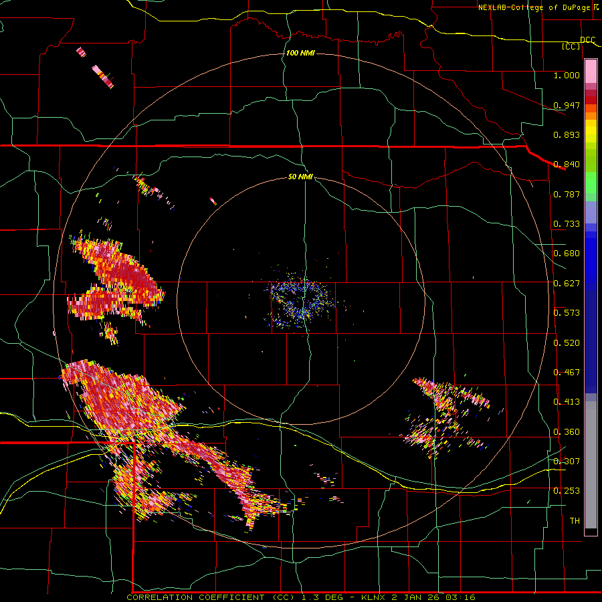
Task: Pick the light pink color bar segment
Action: click(591, 71)
